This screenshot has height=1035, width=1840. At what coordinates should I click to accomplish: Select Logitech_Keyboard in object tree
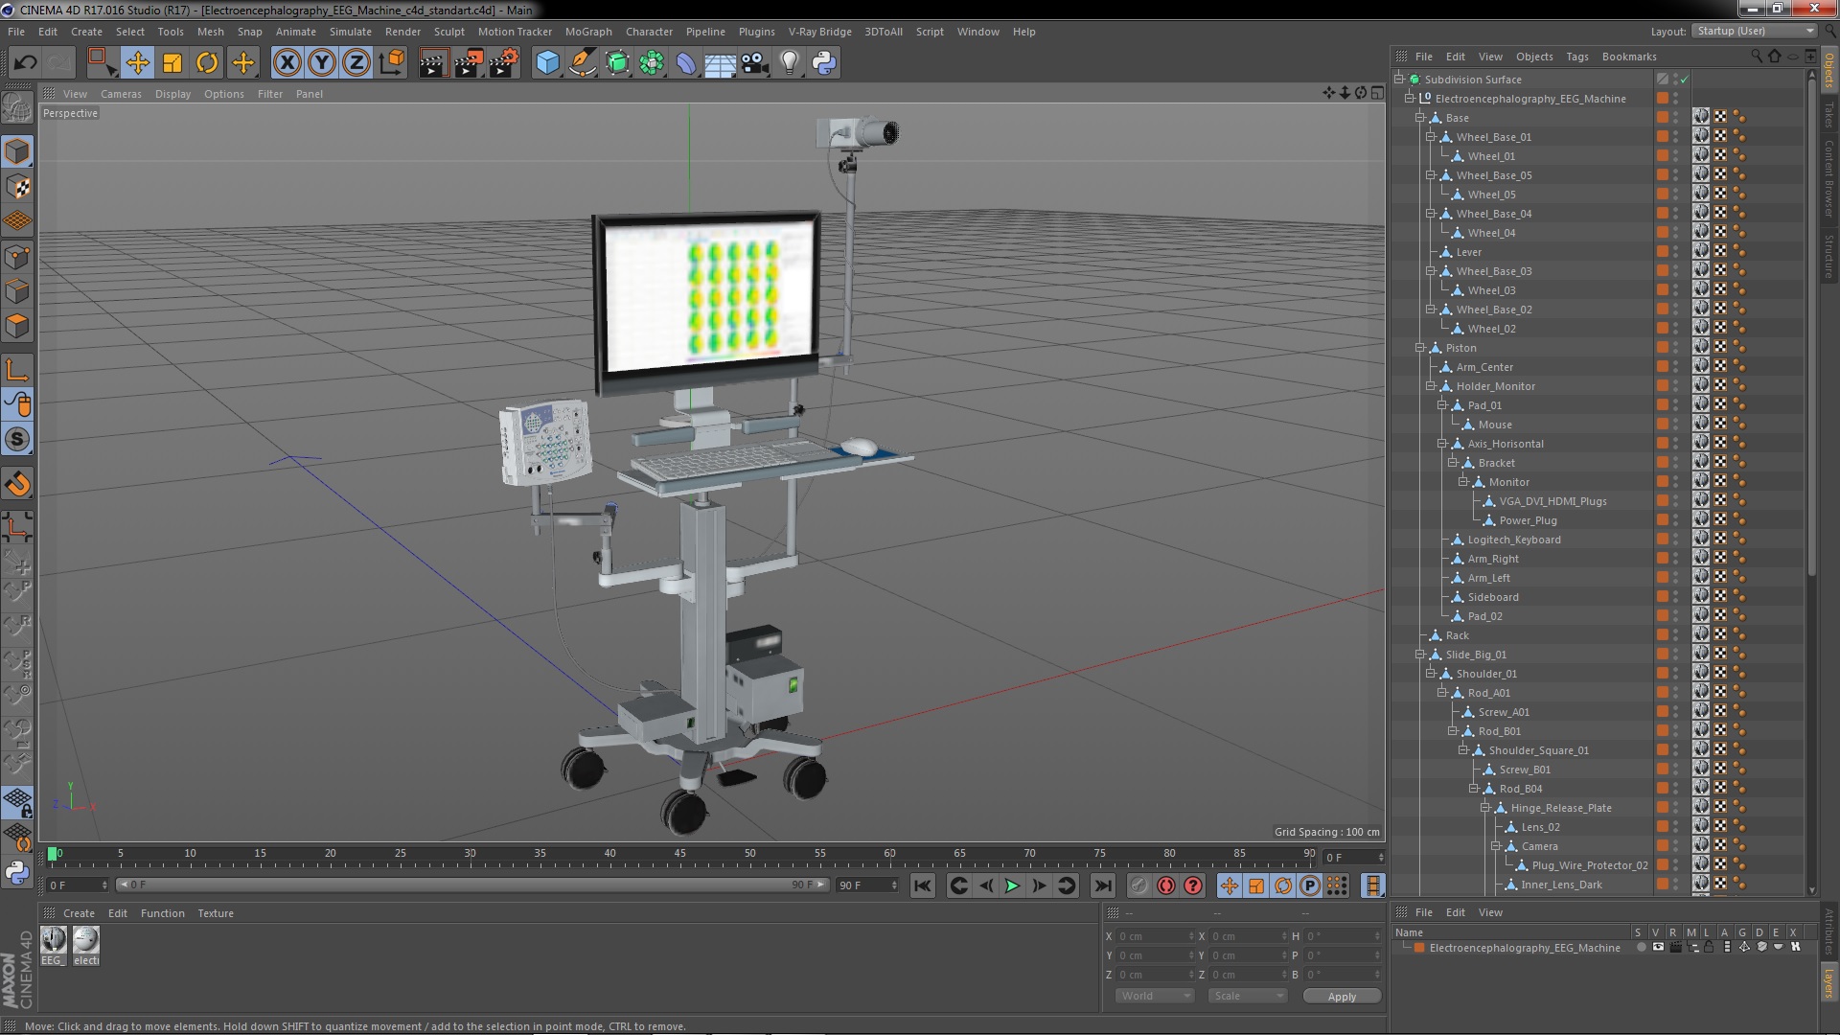pyautogui.click(x=1514, y=540)
